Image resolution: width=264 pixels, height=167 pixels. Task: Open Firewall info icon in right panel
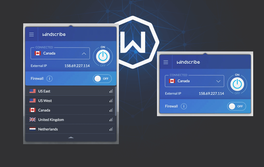coord(184,106)
